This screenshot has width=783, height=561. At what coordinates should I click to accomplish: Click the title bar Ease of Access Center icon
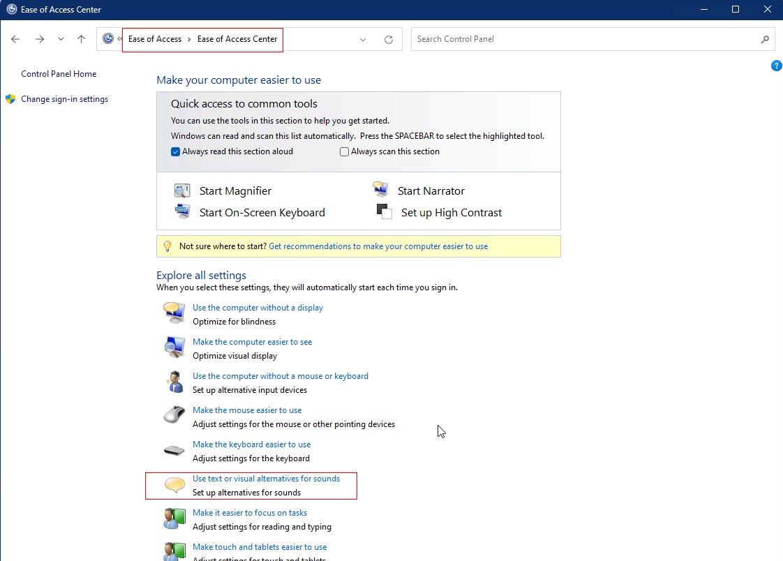[11, 10]
